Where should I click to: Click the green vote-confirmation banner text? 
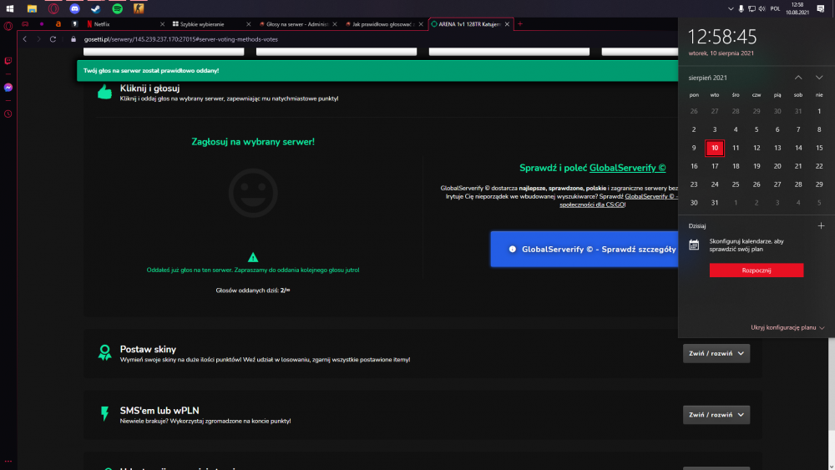coord(150,70)
